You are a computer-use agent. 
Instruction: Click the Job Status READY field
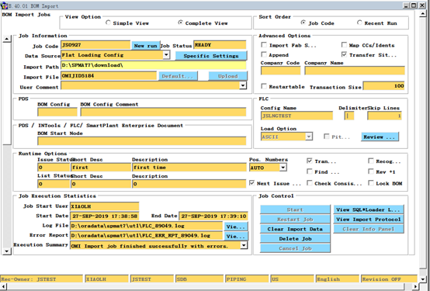(220, 45)
